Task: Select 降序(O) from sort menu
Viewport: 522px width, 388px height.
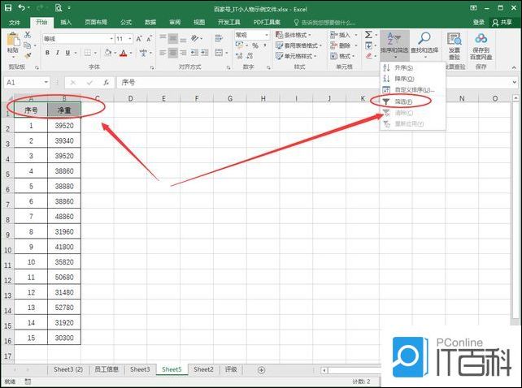Action: click(x=413, y=79)
